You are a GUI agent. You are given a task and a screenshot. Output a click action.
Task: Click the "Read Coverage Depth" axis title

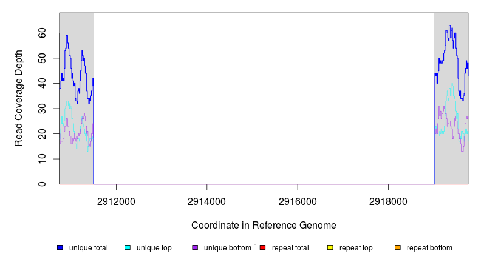pos(19,98)
